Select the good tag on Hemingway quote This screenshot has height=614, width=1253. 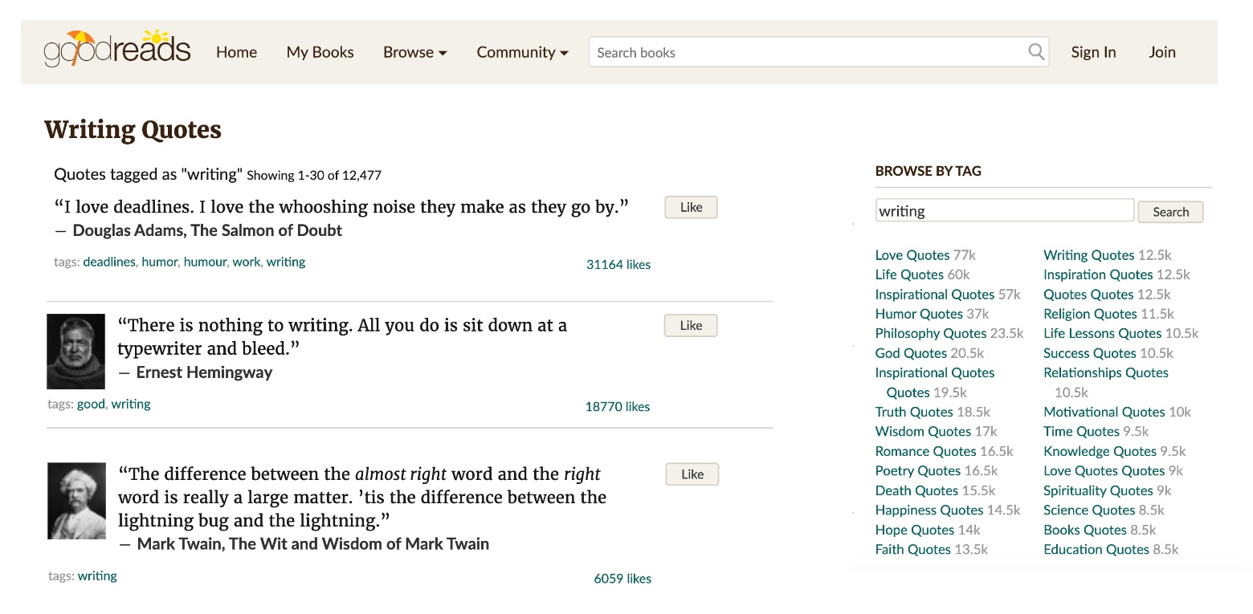click(91, 404)
